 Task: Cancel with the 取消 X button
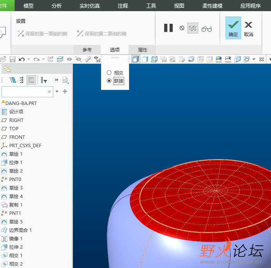248,28
